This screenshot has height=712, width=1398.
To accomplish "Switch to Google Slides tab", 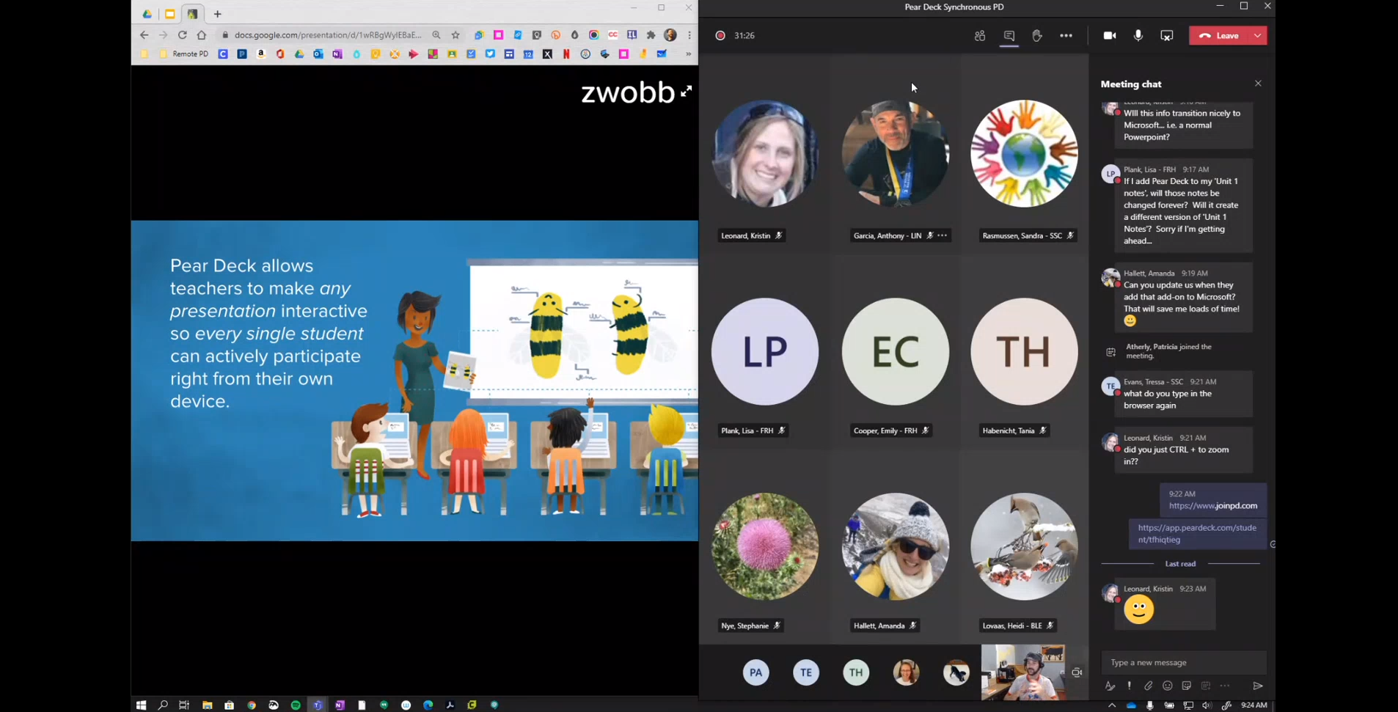I will pos(170,14).
